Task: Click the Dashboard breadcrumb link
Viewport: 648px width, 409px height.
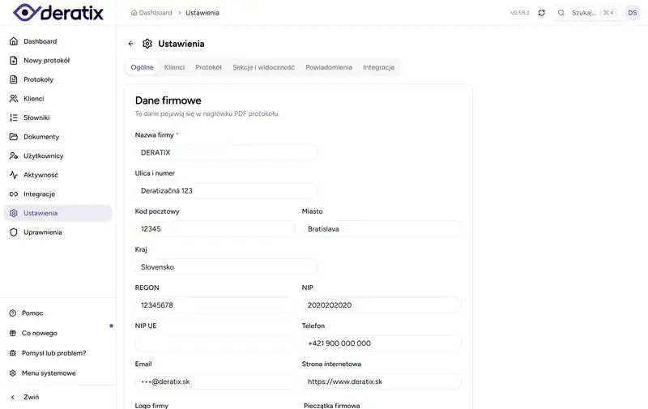Action: tap(156, 13)
